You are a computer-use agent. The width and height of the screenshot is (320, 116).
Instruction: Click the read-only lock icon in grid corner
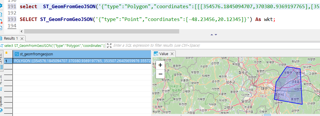(6, 52)
